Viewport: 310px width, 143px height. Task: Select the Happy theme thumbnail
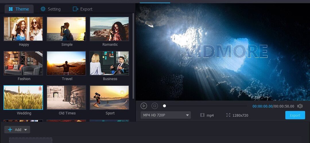tap(23, 29)
